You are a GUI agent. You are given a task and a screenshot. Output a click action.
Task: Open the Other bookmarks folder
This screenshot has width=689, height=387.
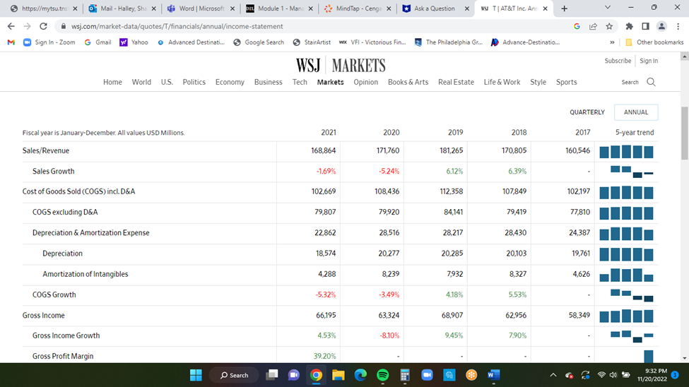coord(654,42)
